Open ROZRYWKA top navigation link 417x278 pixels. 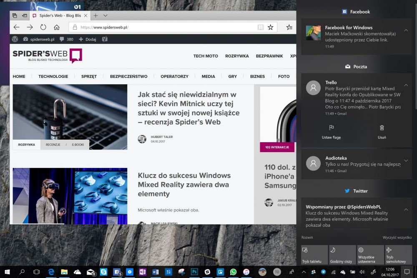(x=237, y=56)
